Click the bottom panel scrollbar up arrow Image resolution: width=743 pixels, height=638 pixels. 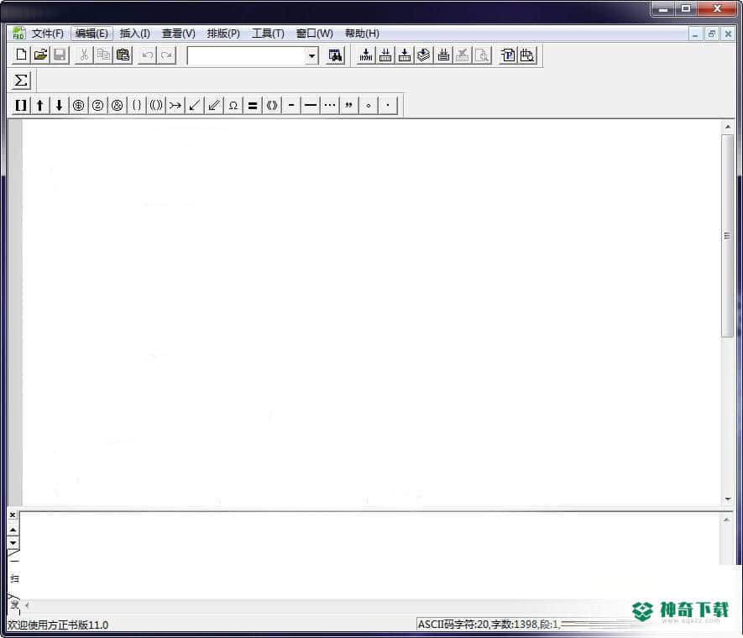pos(726,520)
